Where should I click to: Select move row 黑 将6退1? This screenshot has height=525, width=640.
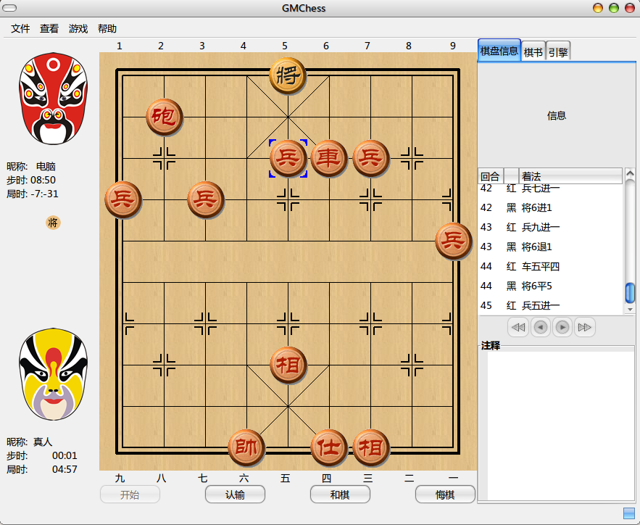(x=551, y=247)
